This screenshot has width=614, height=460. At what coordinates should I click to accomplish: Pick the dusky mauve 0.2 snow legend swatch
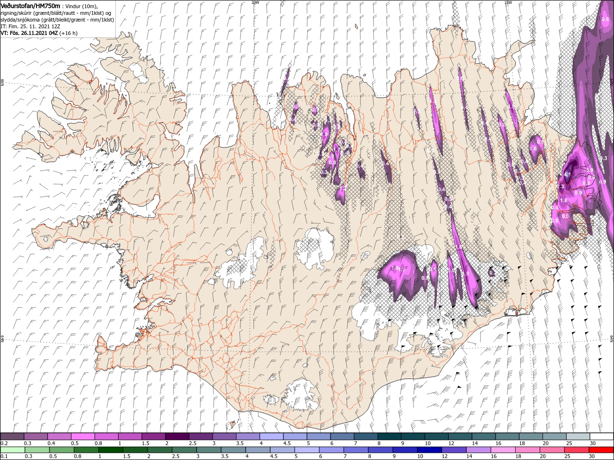tap(12, 437)
